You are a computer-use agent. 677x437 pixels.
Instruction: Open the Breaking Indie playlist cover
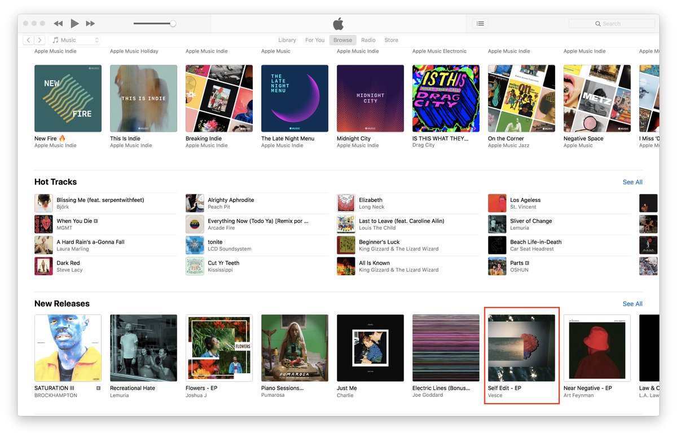coord(219,98)
